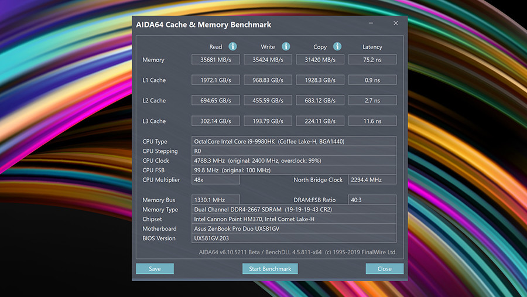Select L3 Cache write 193.79 GB/s
The width and height of the screenshot is (527, 297).
click(x=268, y=121)
